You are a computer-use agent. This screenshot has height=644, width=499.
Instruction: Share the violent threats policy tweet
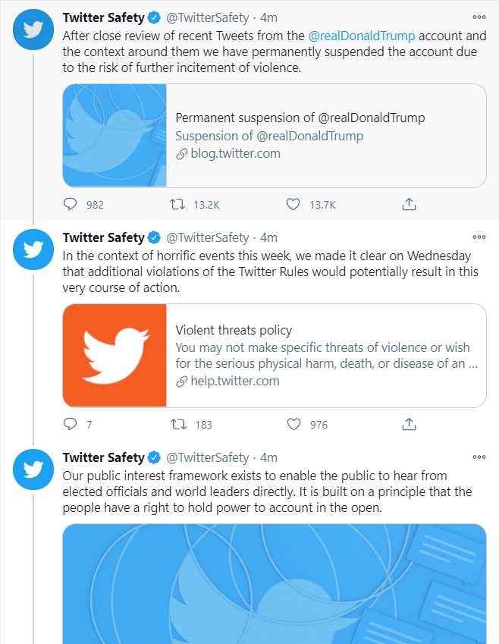[408, 424]
